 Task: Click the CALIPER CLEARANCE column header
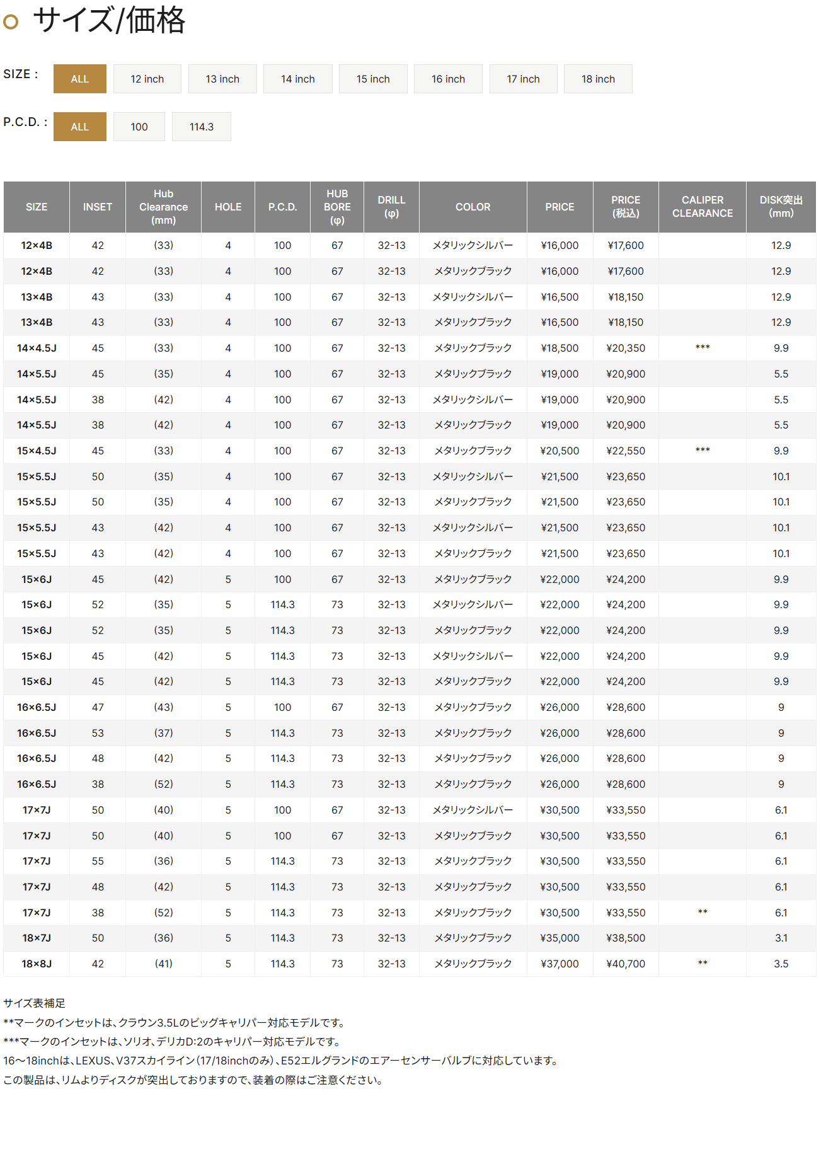click(702, 207)
